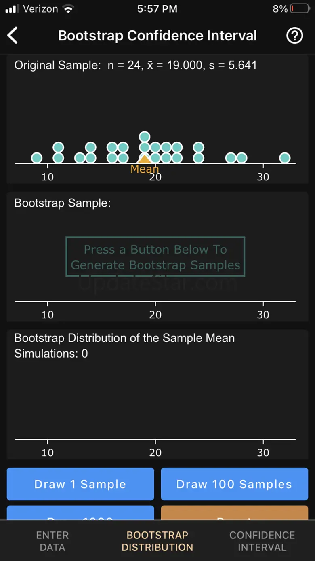The image size is (315, 561).
Task: Tap the cellular signal bars icon
Action: (x=13, y=9)
